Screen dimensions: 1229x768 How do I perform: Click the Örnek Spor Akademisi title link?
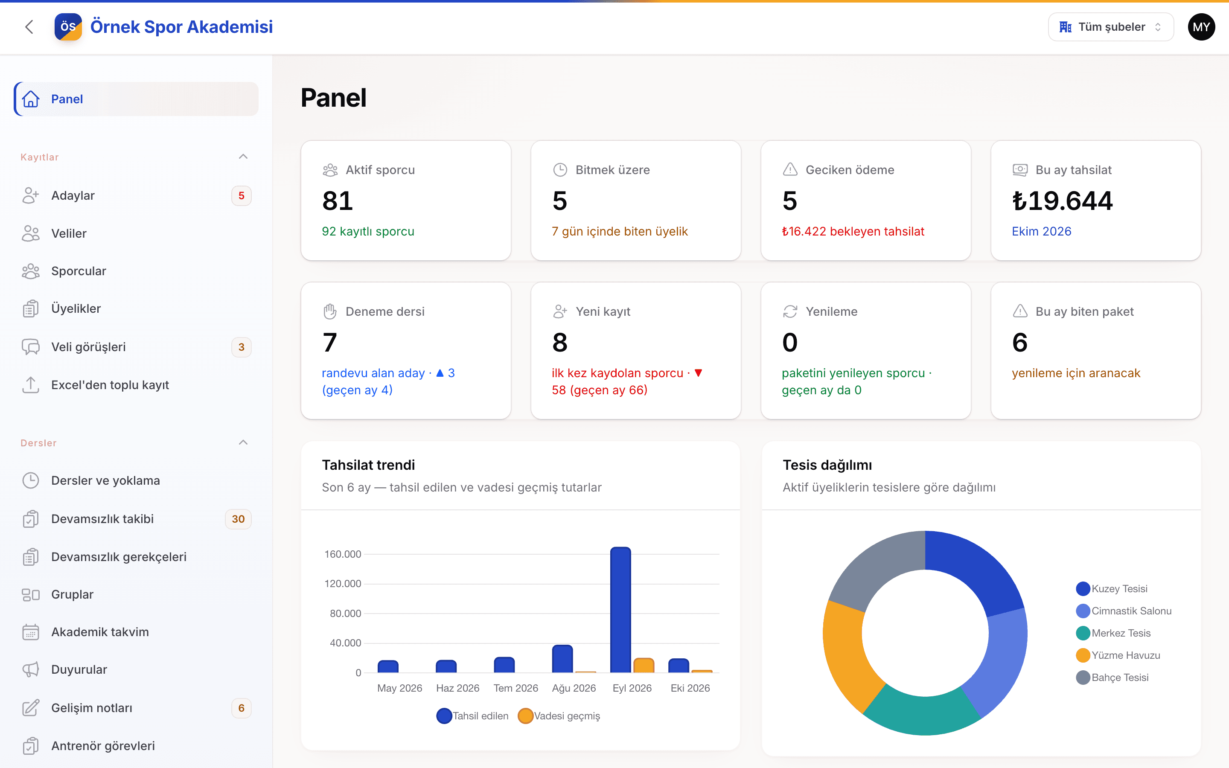[x=181, y=27]
